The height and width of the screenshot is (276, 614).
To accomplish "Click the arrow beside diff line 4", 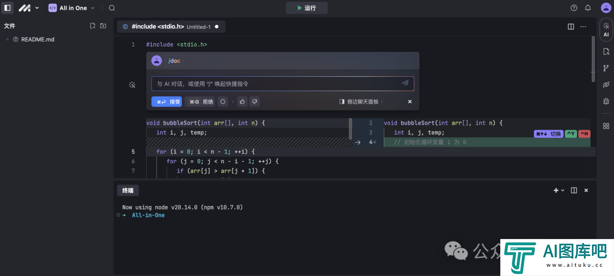I will pos(358,142).
